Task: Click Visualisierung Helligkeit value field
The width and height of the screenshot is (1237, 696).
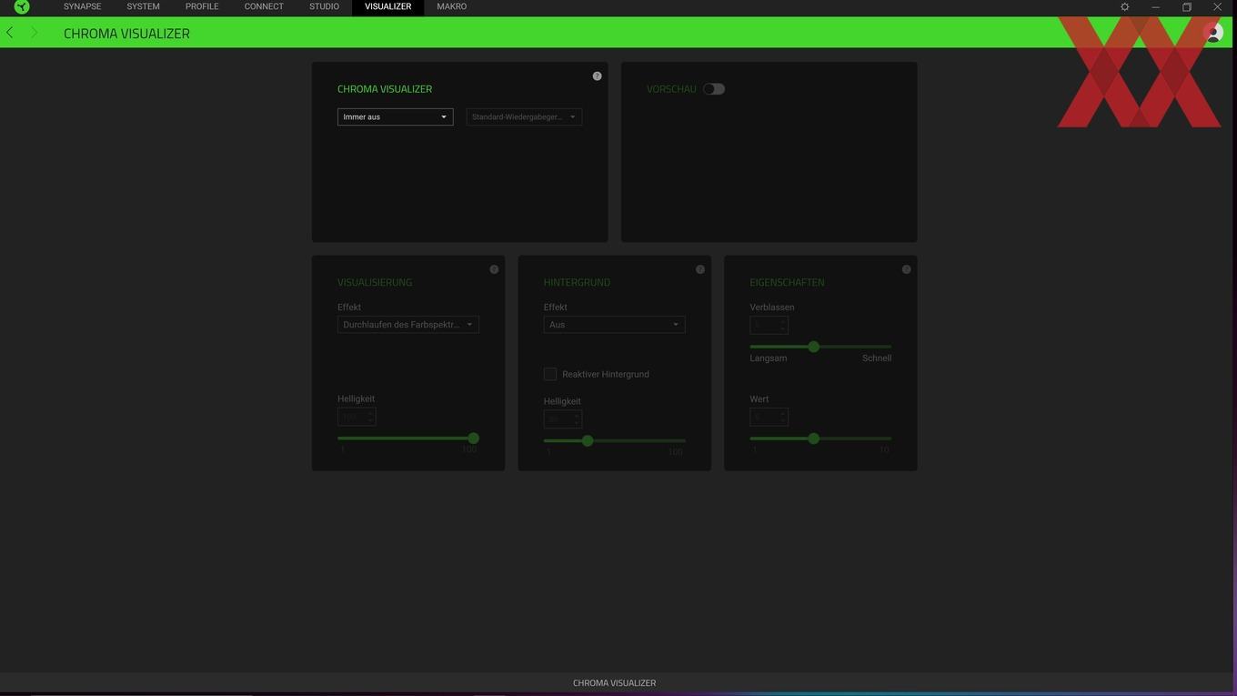Action: (x=357, y=417)
